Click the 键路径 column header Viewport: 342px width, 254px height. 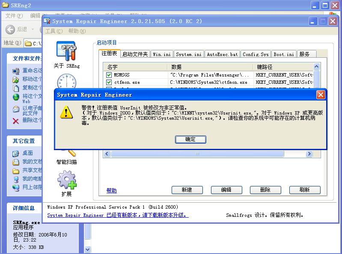[283, 67]
